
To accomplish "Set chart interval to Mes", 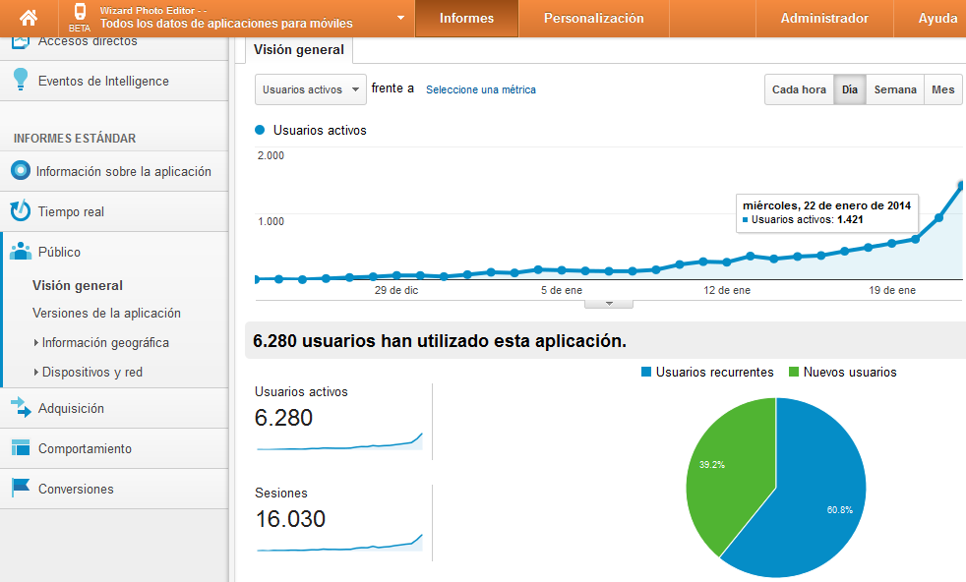I will tap(942, 89).
